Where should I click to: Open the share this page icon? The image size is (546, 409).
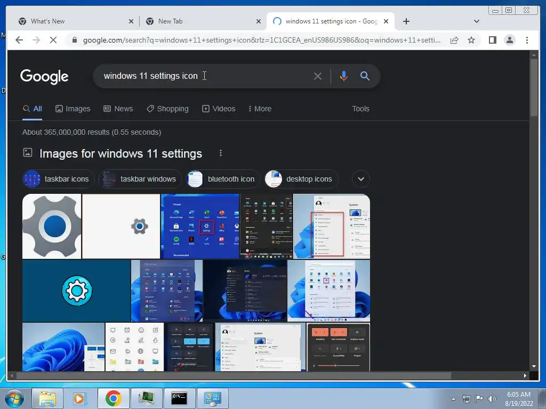454,40
